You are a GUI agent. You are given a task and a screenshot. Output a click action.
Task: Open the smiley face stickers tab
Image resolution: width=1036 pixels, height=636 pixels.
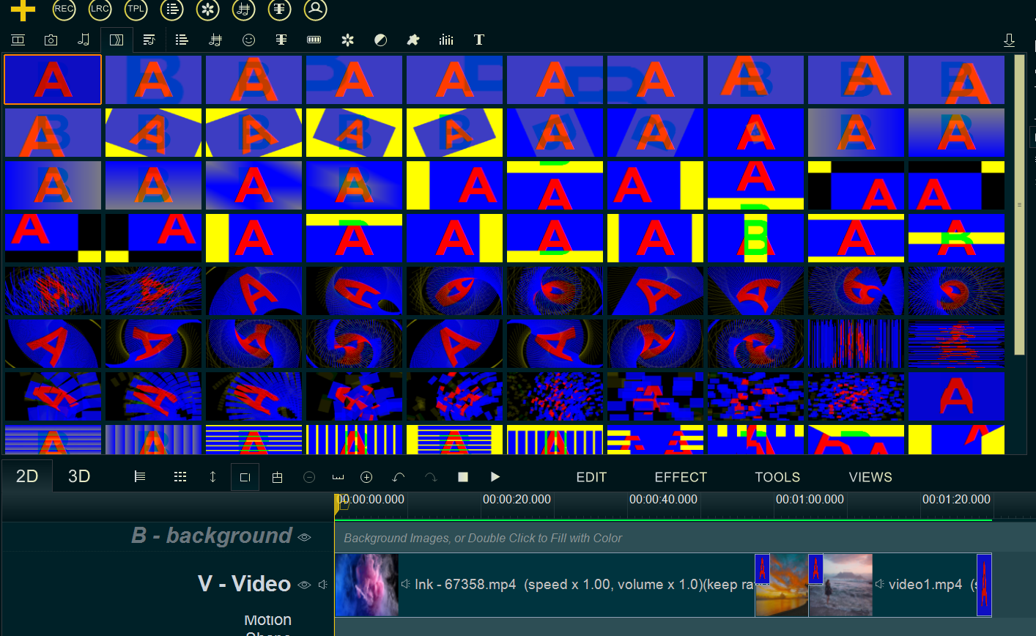tap(249, 40)
